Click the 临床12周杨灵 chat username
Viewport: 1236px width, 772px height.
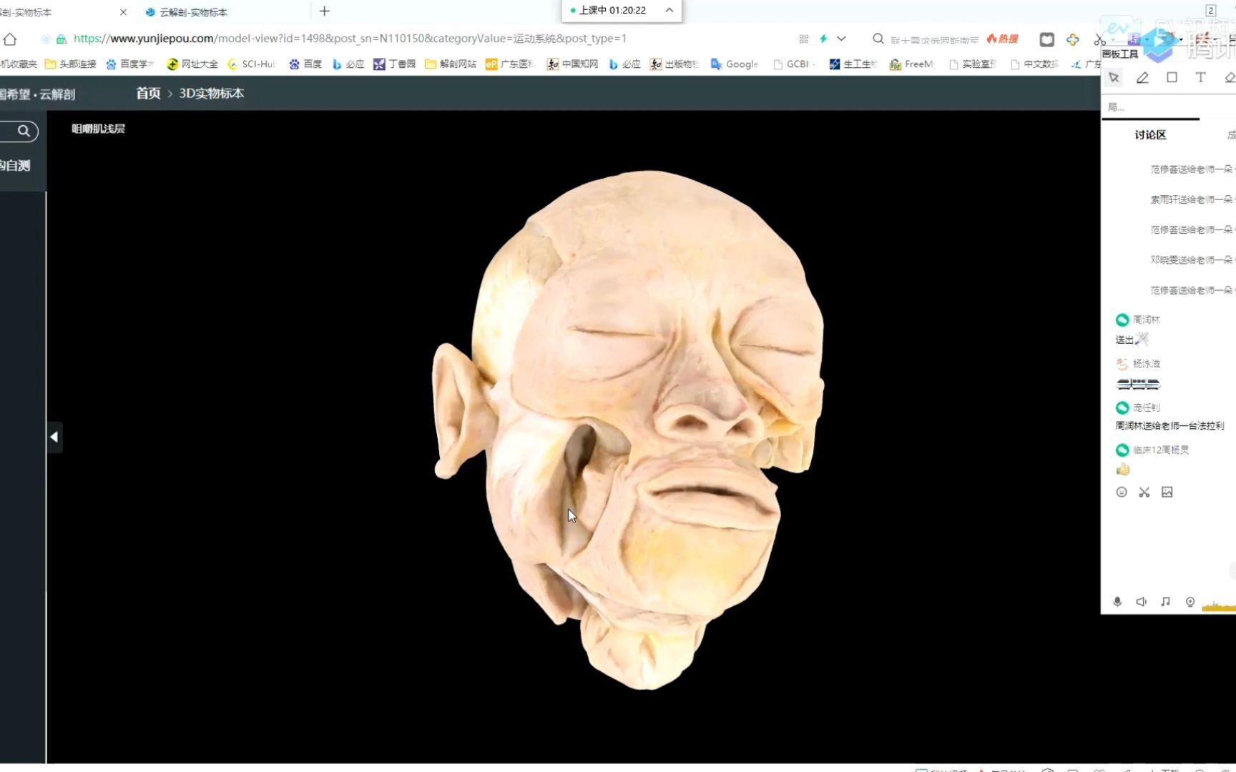tap(1161, 450)
